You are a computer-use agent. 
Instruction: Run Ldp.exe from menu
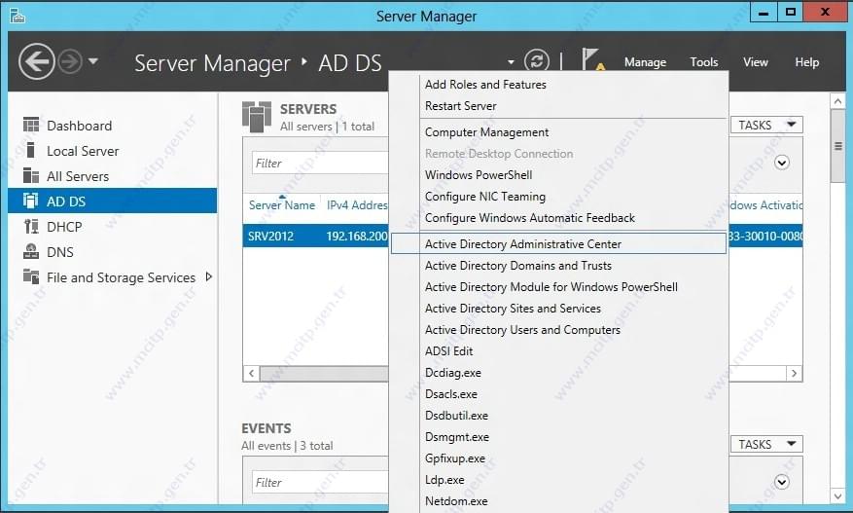click(444, 480)
